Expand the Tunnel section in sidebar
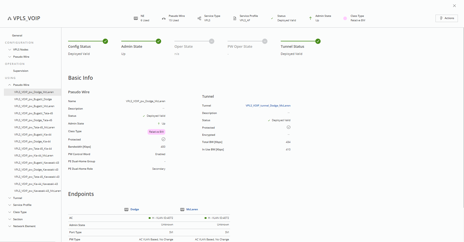Viewport: 464px width, 242px height. [10, 198]
